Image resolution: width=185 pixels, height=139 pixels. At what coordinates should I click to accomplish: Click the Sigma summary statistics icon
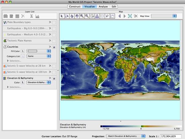click(31, 16)
